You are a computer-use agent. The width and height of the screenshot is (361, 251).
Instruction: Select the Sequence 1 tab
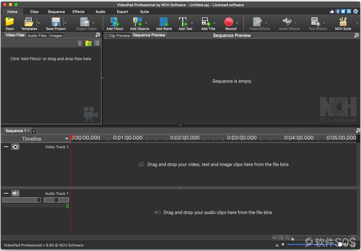click(x=16, y=131)
